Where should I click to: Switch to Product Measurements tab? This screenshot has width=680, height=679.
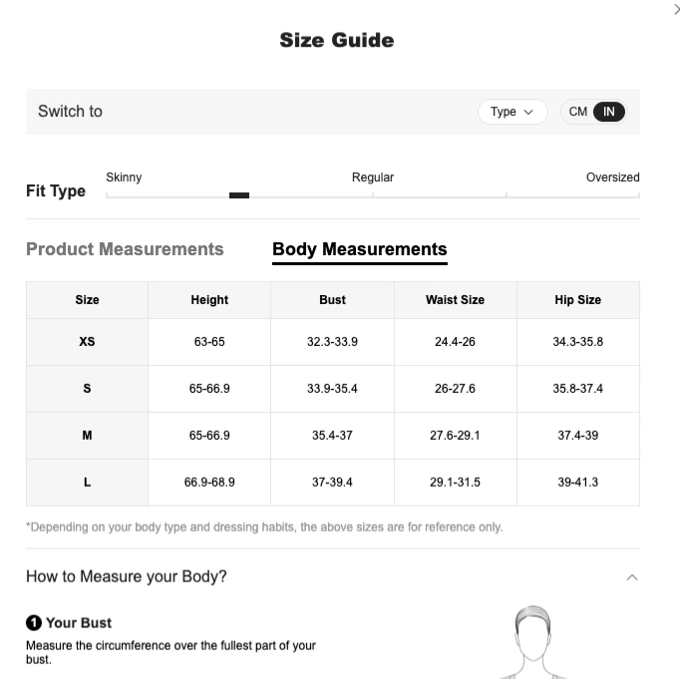(x=125, y=249)
